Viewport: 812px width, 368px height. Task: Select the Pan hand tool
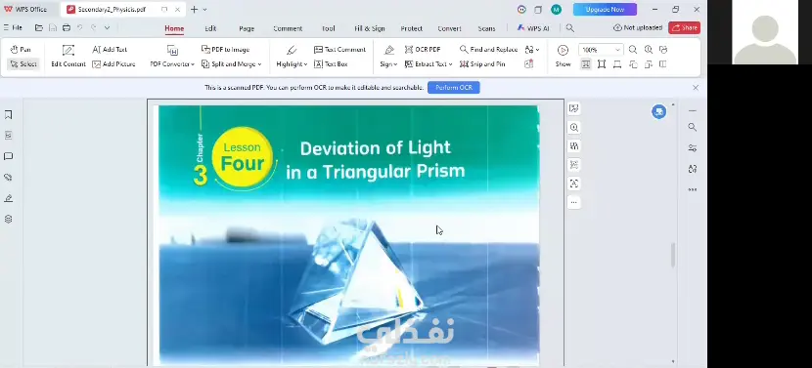pyautogui.click(x=21, y=50)
